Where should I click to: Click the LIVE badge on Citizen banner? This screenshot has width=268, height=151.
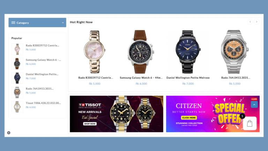tap(254, 99)
